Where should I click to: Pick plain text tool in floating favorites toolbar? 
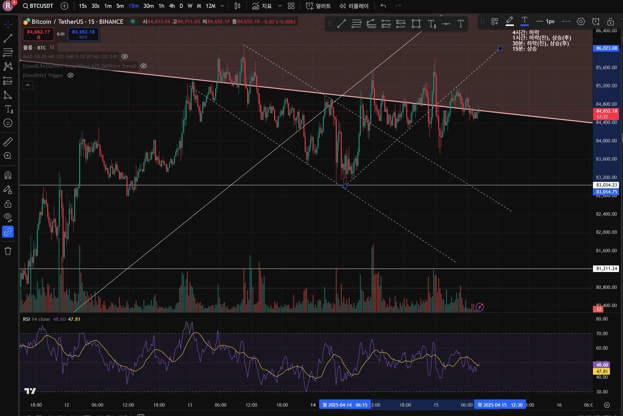[461, 24]
